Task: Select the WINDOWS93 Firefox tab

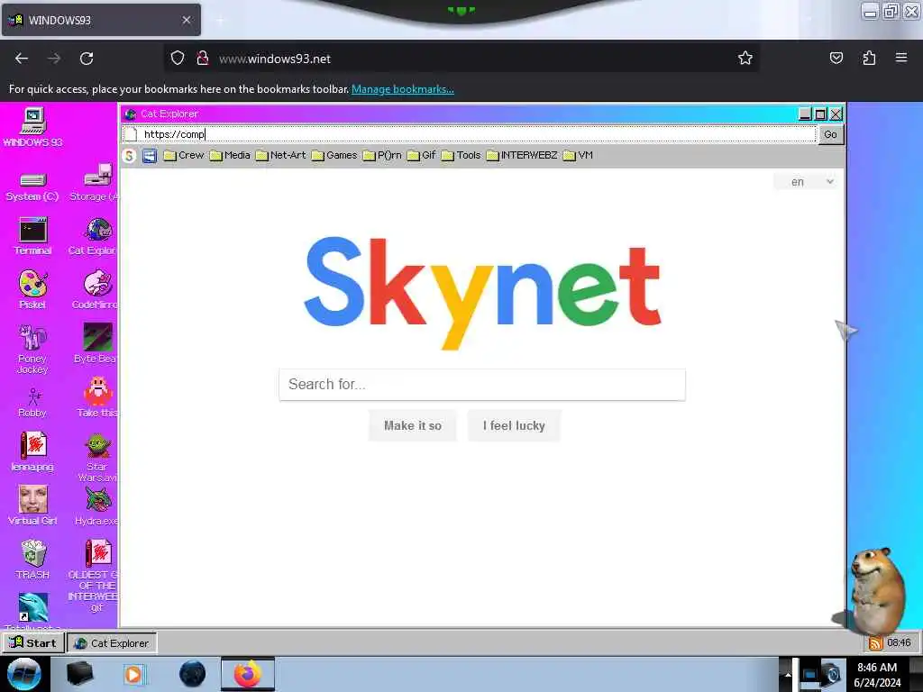Action: click(x=101, y=20)
